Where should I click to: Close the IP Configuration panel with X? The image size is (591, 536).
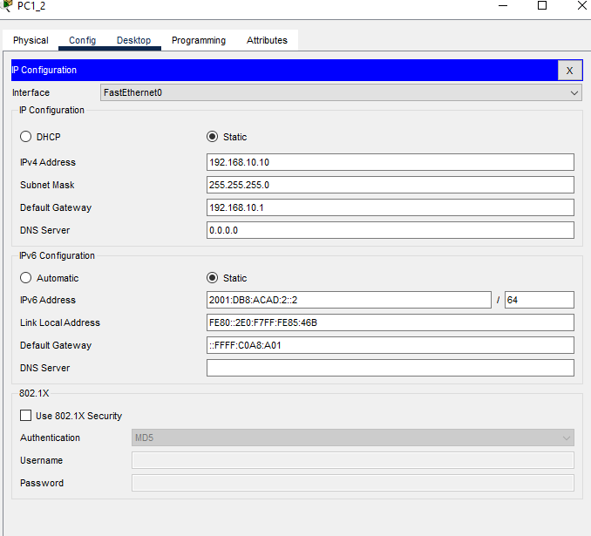pyautogui.click(x=569, y=71)
